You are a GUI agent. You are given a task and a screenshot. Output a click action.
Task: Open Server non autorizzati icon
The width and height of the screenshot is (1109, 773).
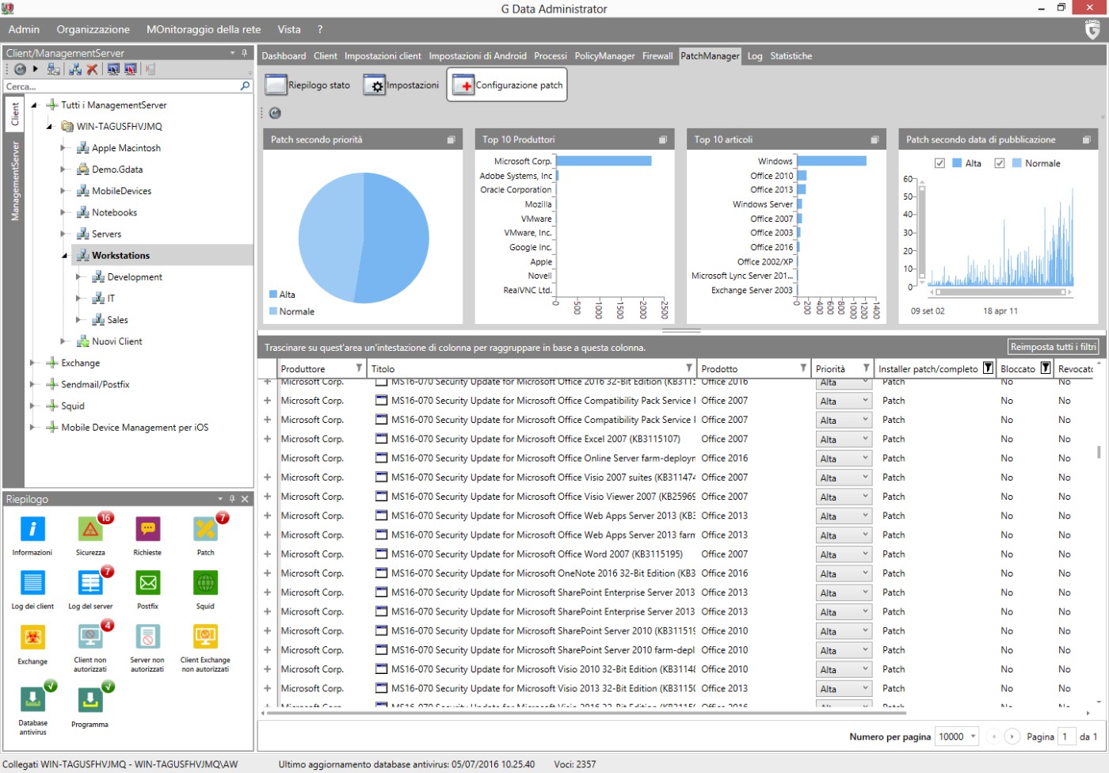(147, 637)
